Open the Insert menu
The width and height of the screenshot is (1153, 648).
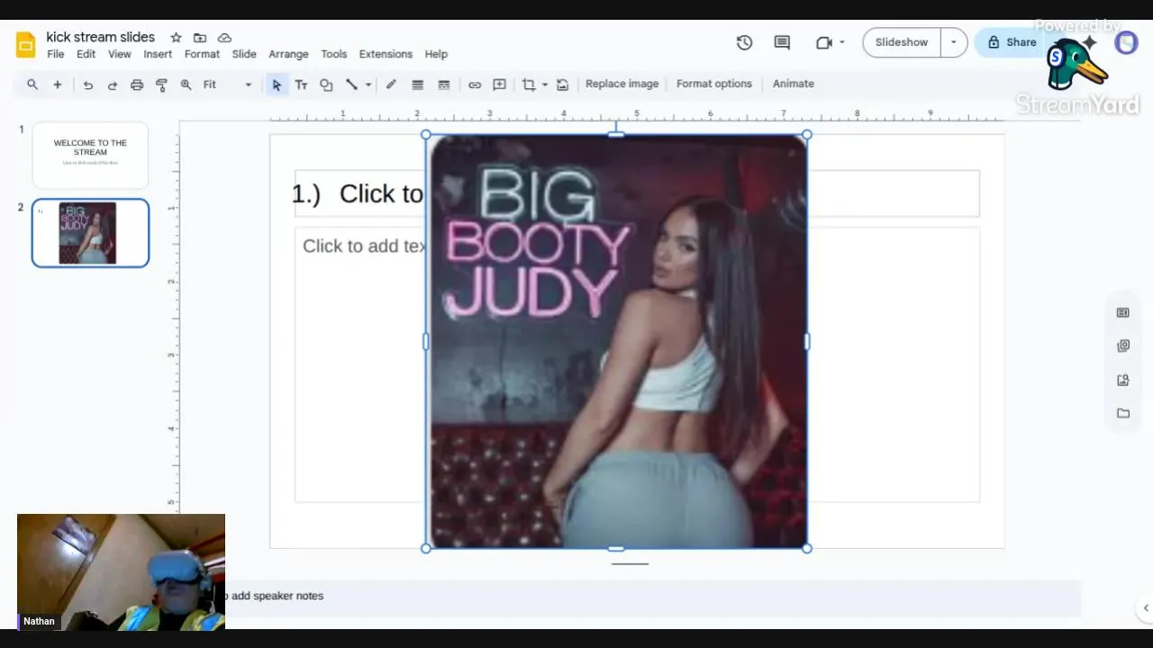tap(158, 54)
